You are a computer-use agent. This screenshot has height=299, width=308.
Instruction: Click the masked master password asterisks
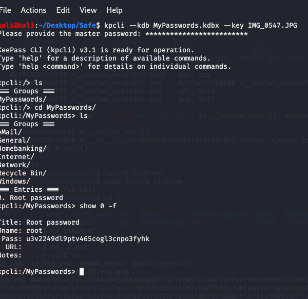pyautogui.click(x=196, y=33)
